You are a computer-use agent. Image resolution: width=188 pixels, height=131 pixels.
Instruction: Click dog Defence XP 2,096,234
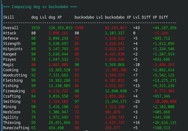coord(59,38)
